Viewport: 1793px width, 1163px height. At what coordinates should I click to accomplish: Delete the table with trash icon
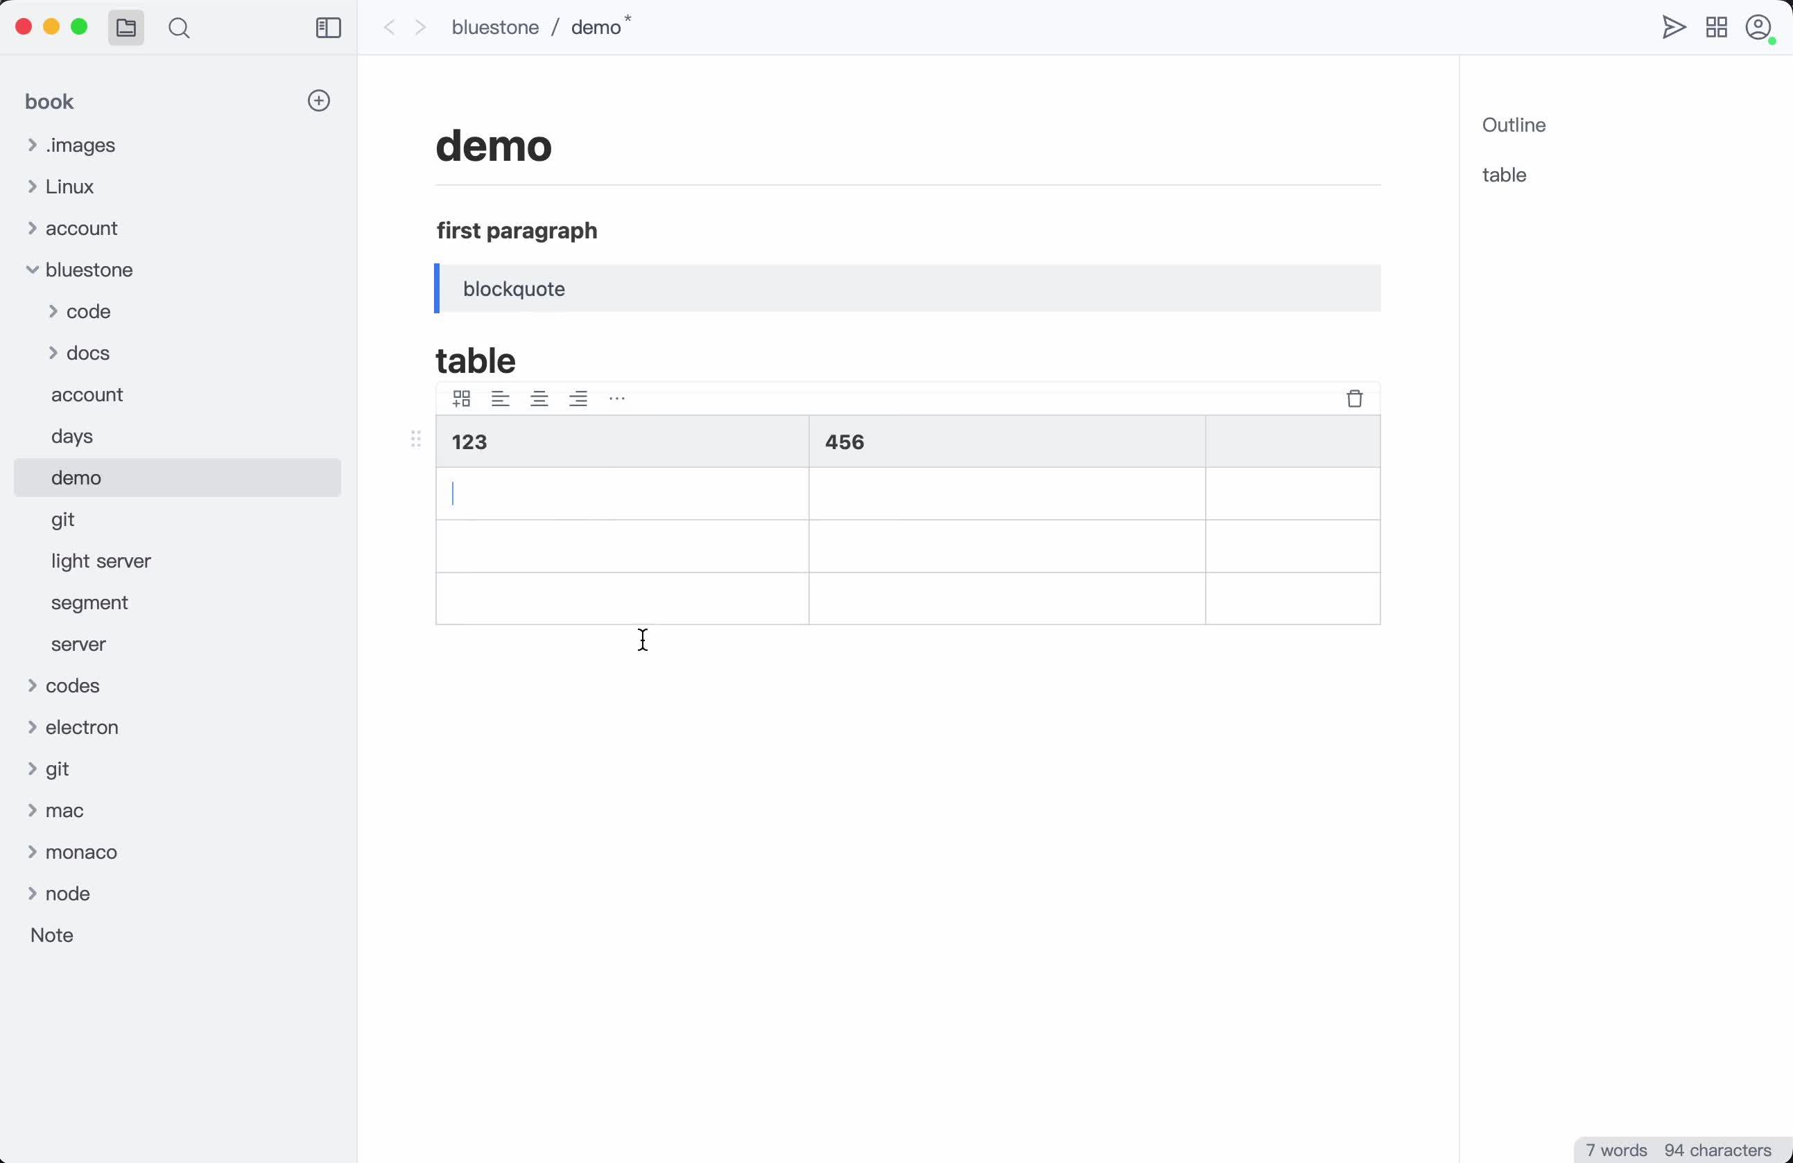[x=1355, y=399]
